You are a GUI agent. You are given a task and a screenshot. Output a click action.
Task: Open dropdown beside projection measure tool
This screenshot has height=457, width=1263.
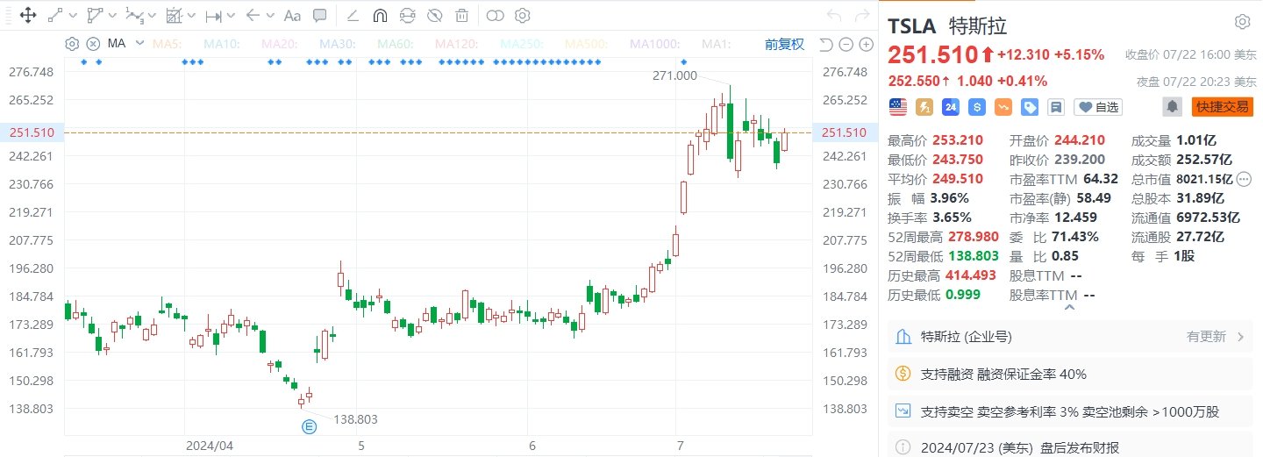(x=190, y=16)
